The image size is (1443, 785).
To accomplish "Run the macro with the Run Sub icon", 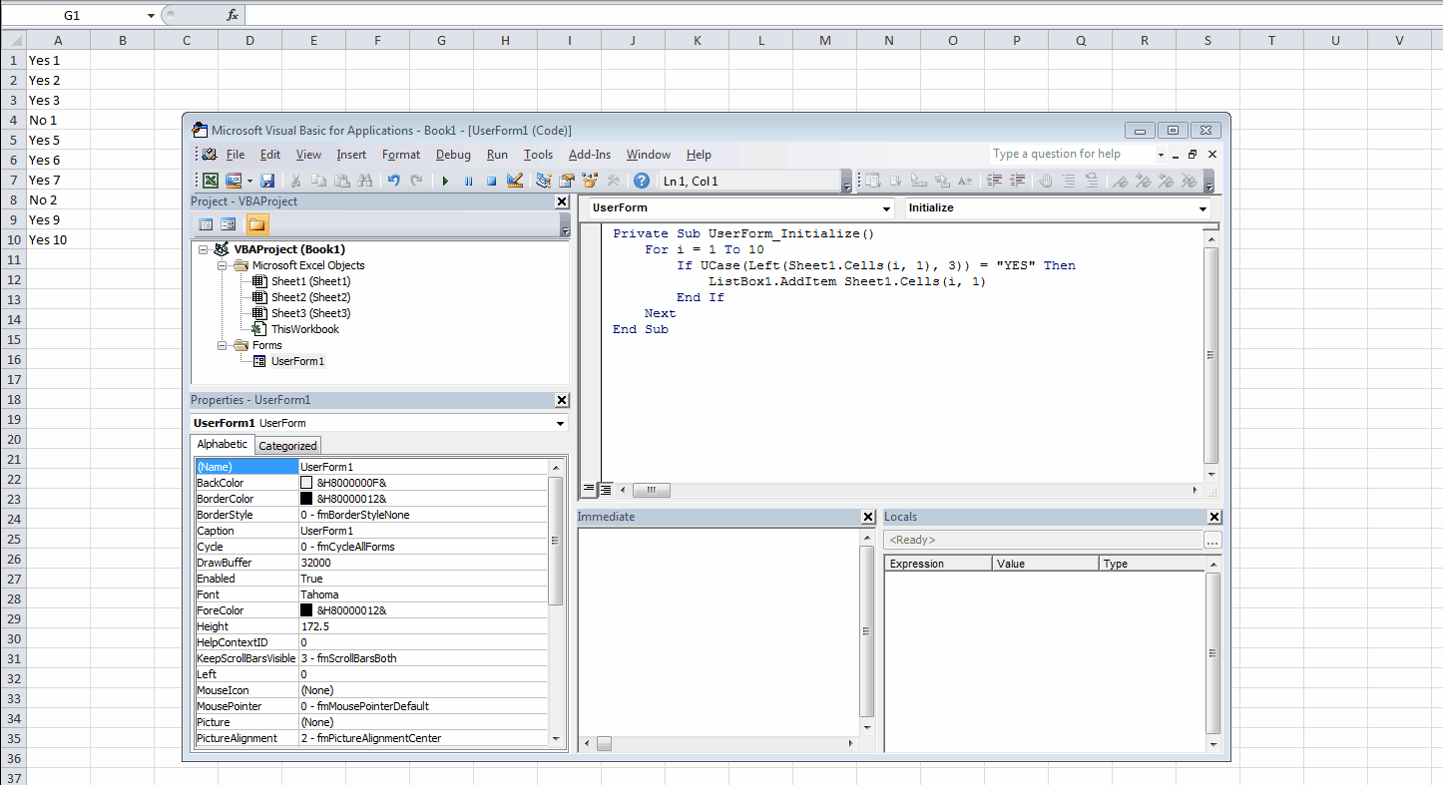I will [x=445, y=181].
